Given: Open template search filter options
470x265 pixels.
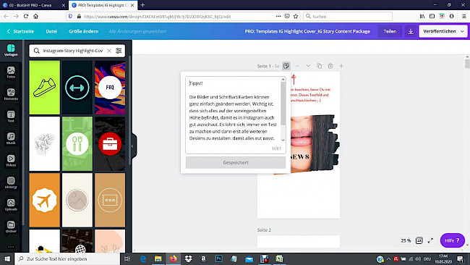Looking at the screenshot, I should pyautogui.click(x=119, y=51).
